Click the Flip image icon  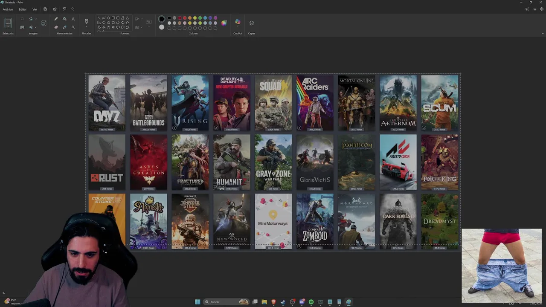point(31,27)
